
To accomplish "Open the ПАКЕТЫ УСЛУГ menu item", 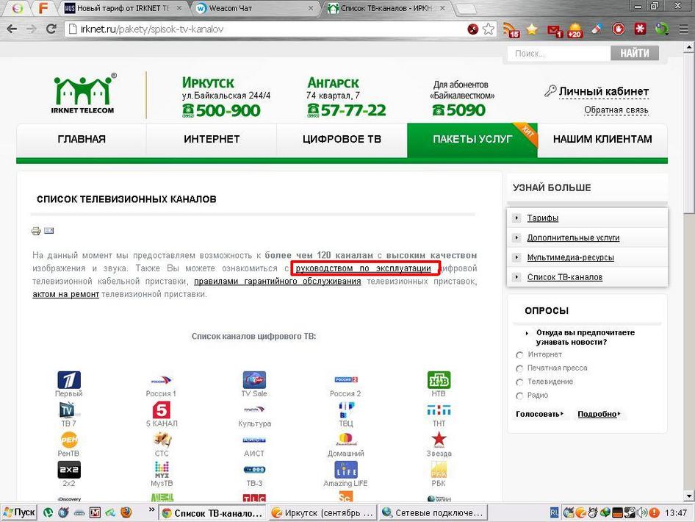I will (472, 139).
